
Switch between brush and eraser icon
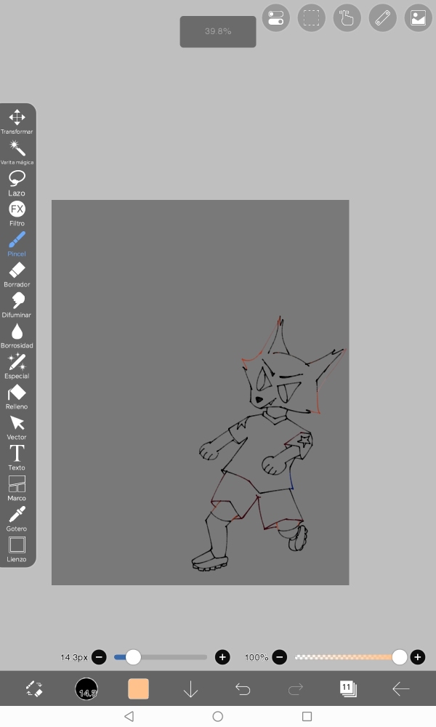pos(34,689)
